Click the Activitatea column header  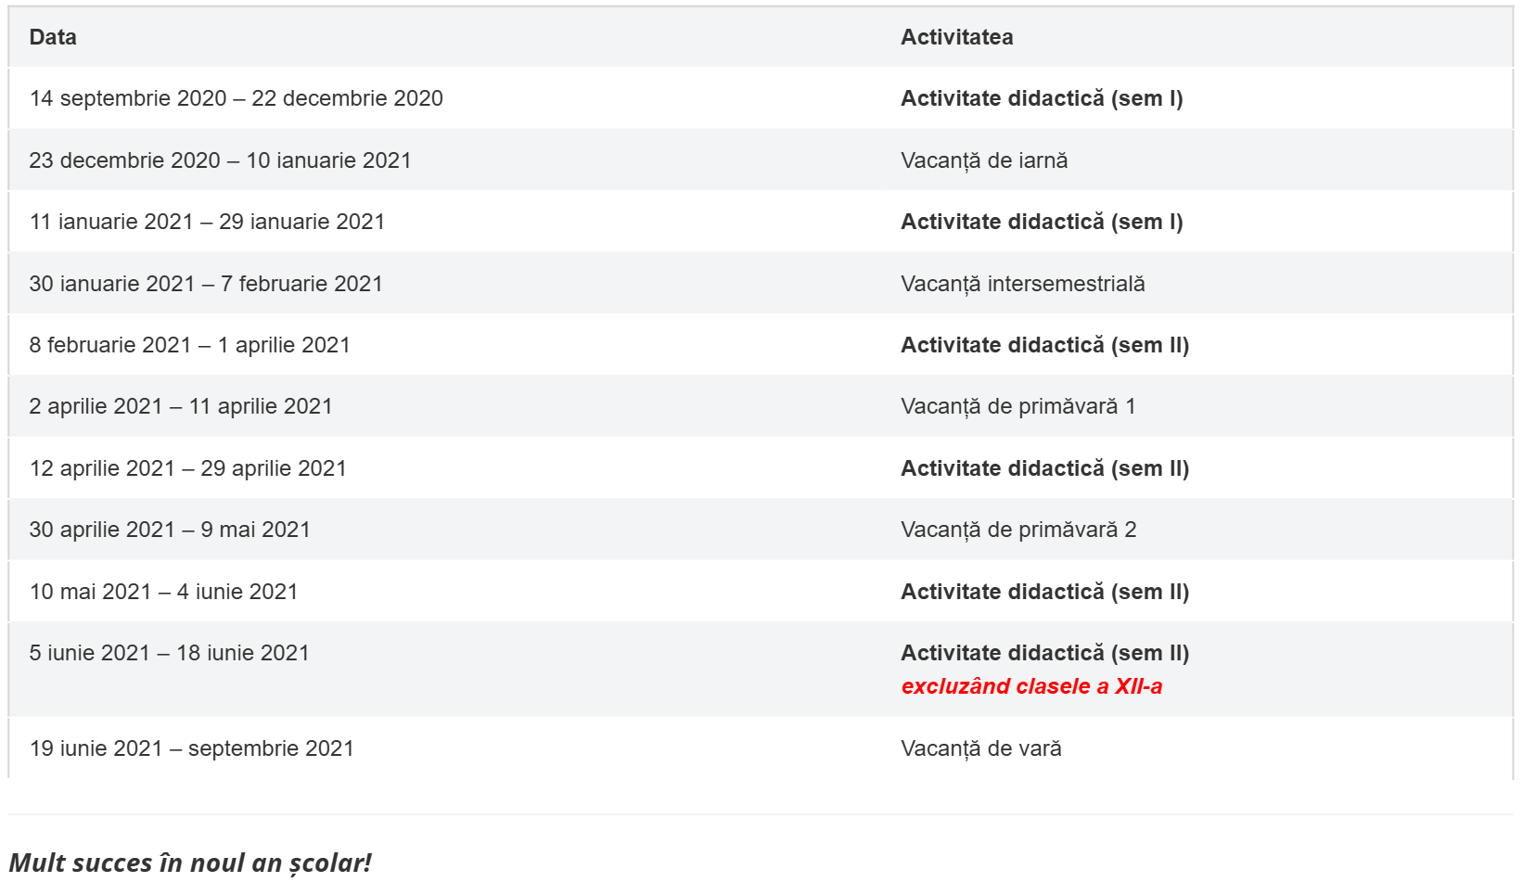tap(956, 37)
